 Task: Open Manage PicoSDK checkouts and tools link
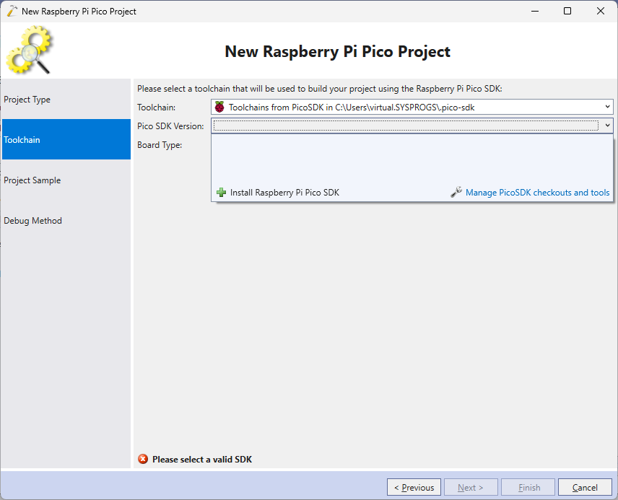coord(537,193)
